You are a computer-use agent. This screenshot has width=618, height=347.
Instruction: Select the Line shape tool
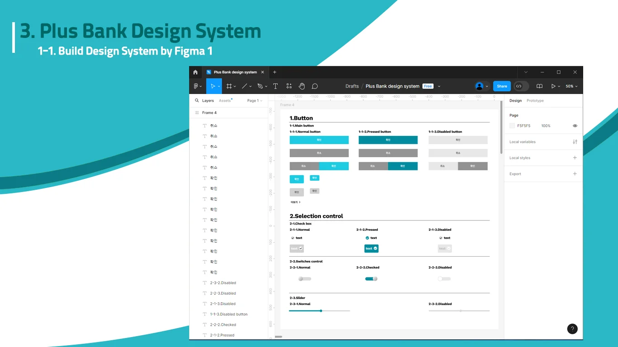point(244,86)
